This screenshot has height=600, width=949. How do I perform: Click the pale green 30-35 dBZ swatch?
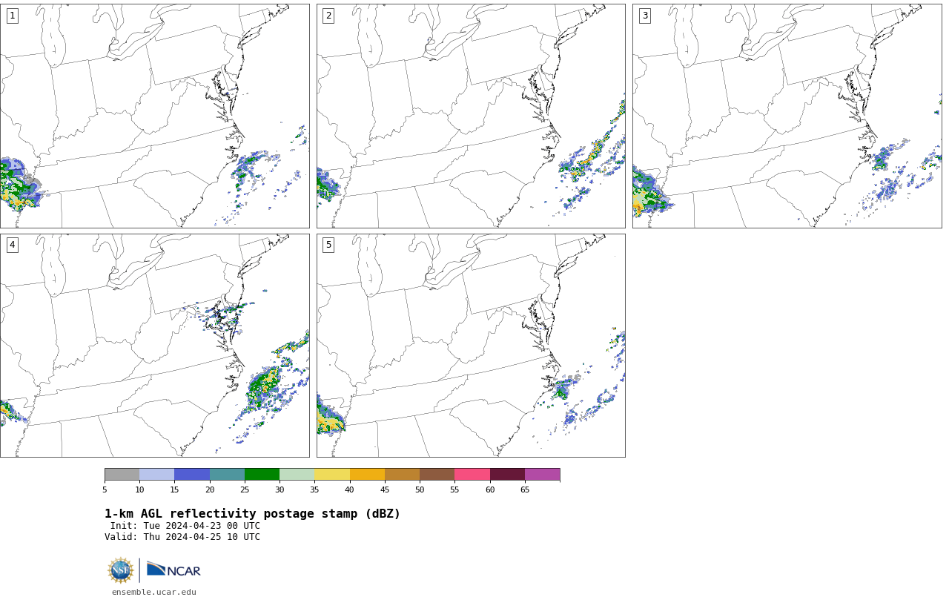pos(297,475)
